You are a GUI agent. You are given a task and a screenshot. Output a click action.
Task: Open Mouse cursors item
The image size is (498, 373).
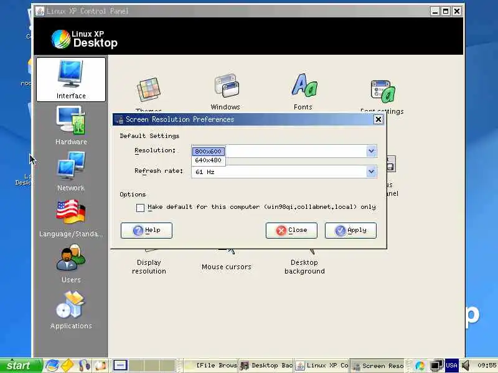[x=227, y=267]
